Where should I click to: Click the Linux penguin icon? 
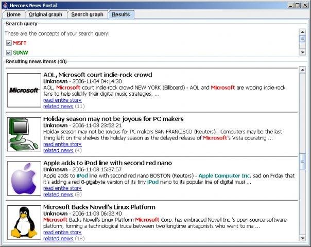coord(24,222)
